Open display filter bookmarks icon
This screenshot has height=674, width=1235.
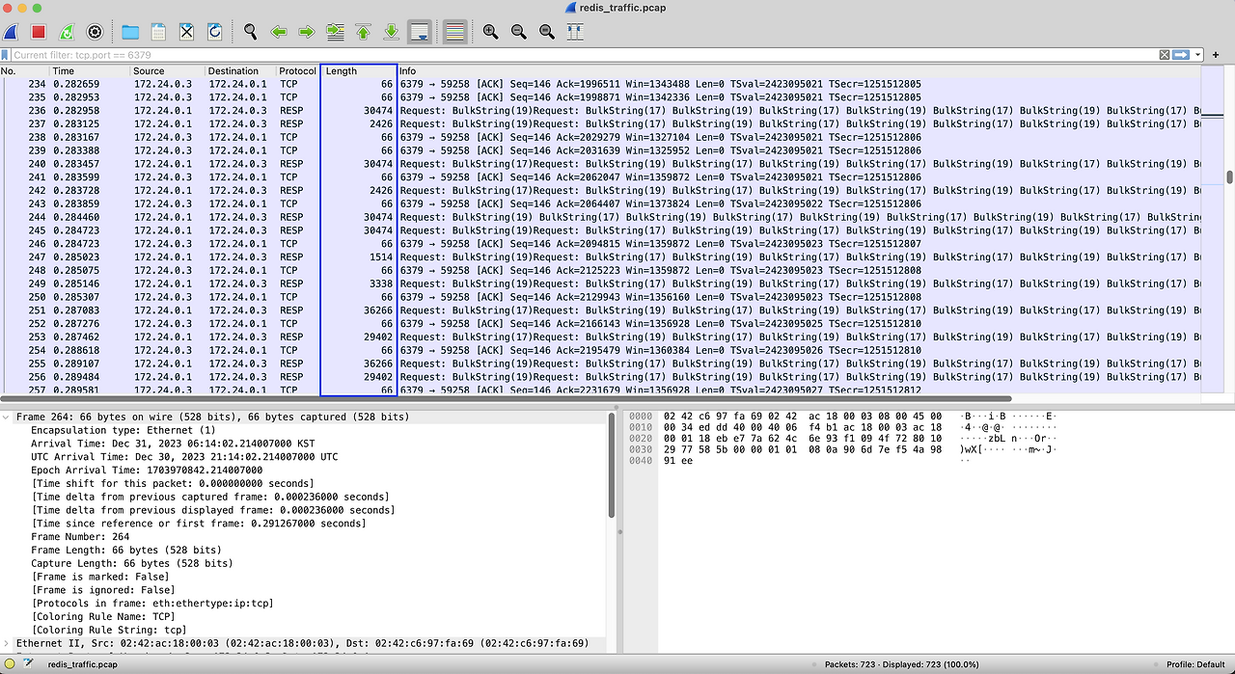[x=6, y=55]
